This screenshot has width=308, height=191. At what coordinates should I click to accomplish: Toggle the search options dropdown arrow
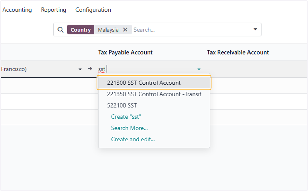coord(255,29)
